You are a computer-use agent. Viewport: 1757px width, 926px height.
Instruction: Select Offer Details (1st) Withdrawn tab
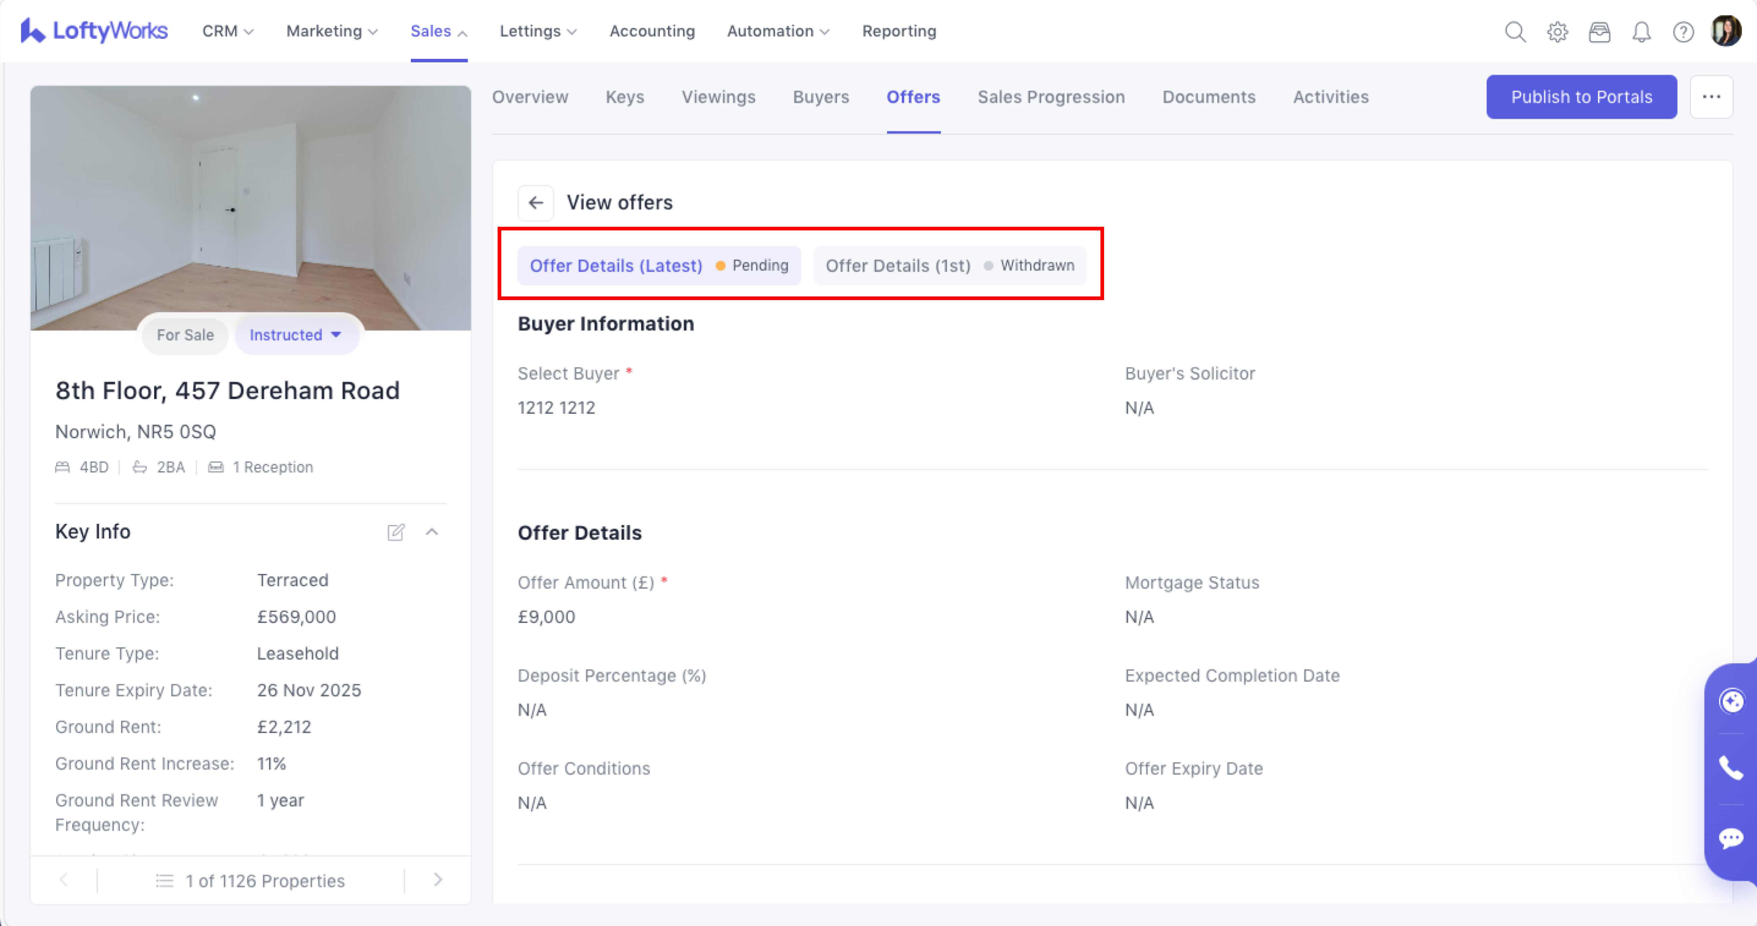tap(949, 265)
